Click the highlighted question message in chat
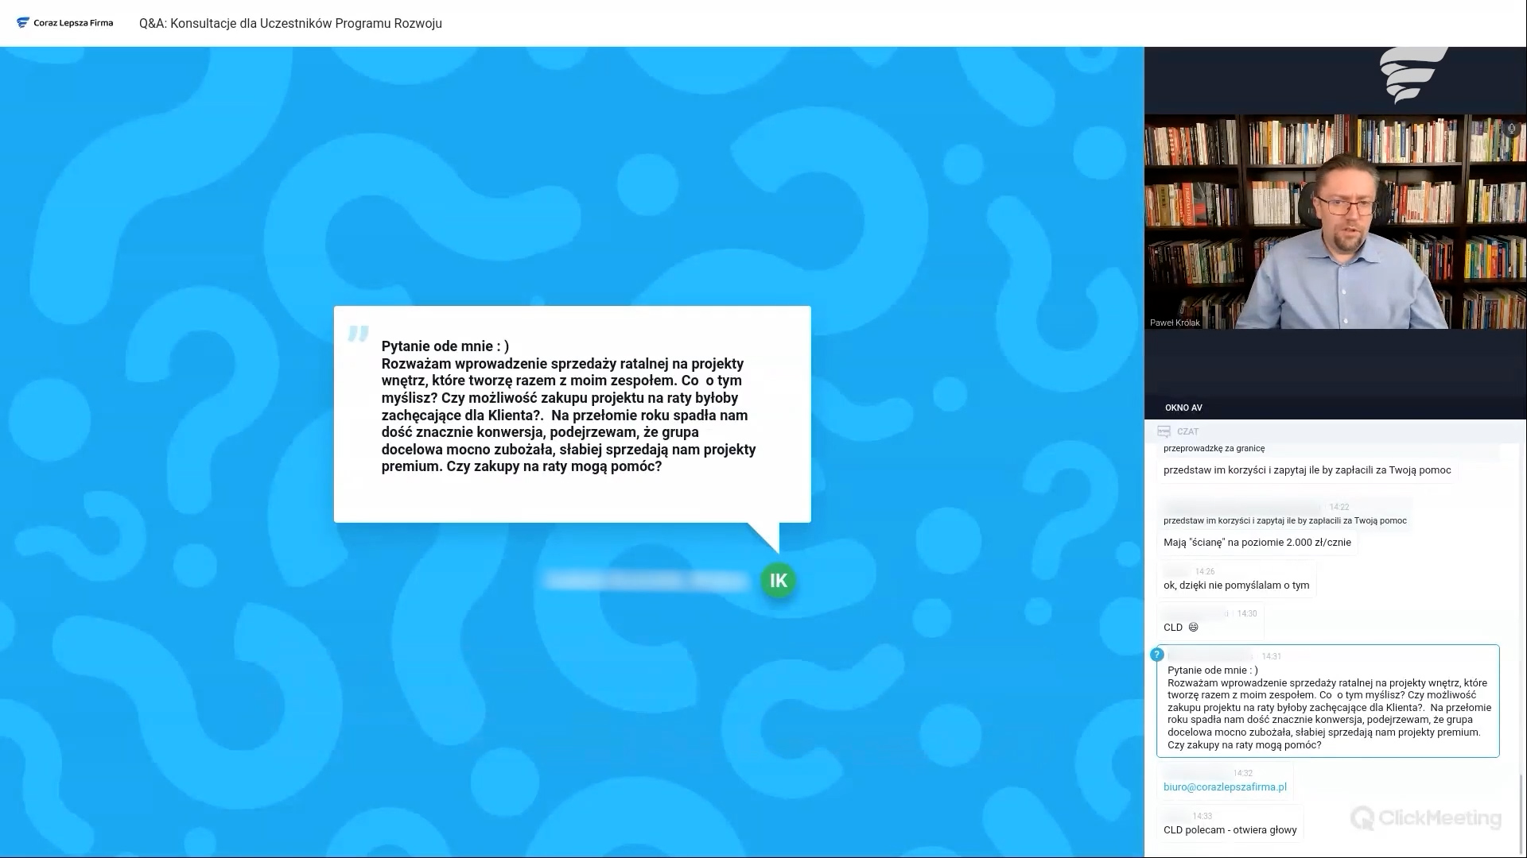This screenshot has width=1527, height=858. [1327, 707]
